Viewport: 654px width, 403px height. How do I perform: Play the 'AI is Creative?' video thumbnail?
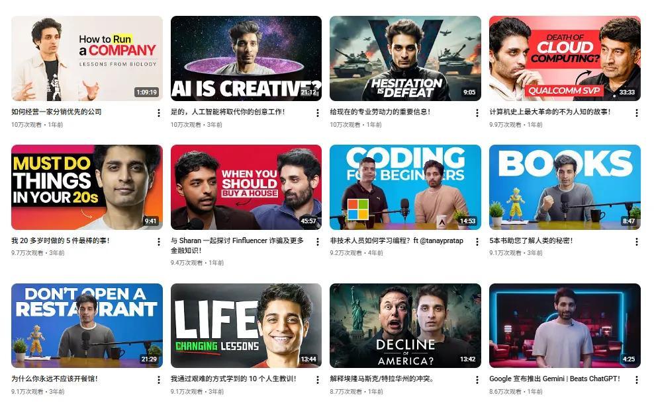click(x=246, y=58)
